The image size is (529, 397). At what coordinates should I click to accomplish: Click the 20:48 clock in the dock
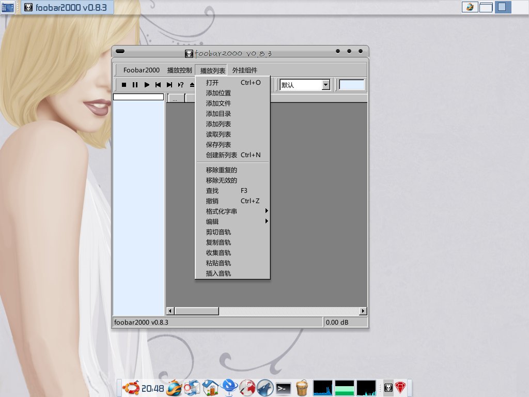click(x=153, y=389)
